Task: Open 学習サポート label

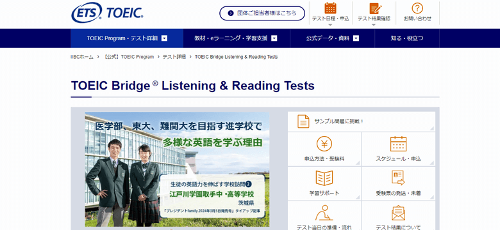Action: point(324,193)
